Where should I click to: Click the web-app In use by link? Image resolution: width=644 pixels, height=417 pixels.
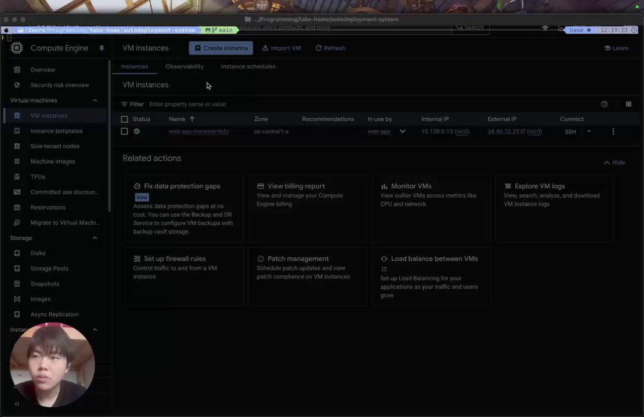pos(379,131)
